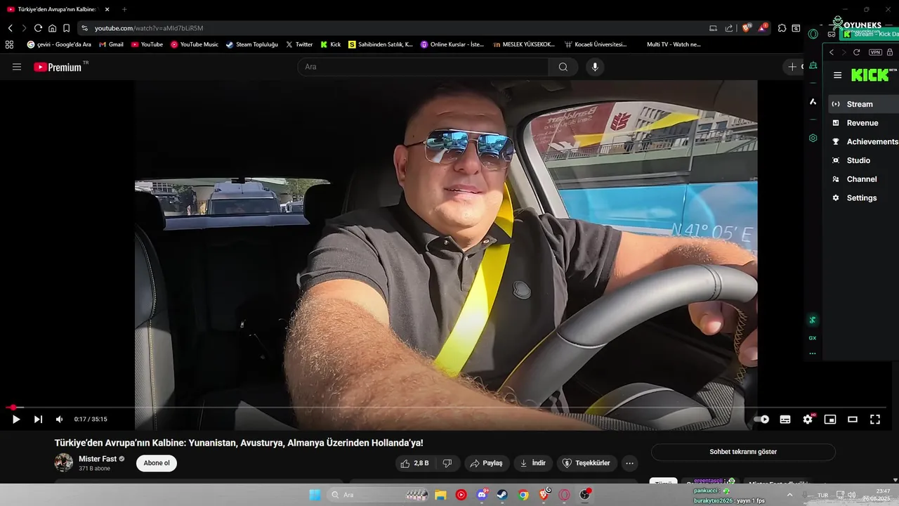Viewport: 899px width, 506px height.
Task: Reload the YouTube page
Action: [38, 28]
